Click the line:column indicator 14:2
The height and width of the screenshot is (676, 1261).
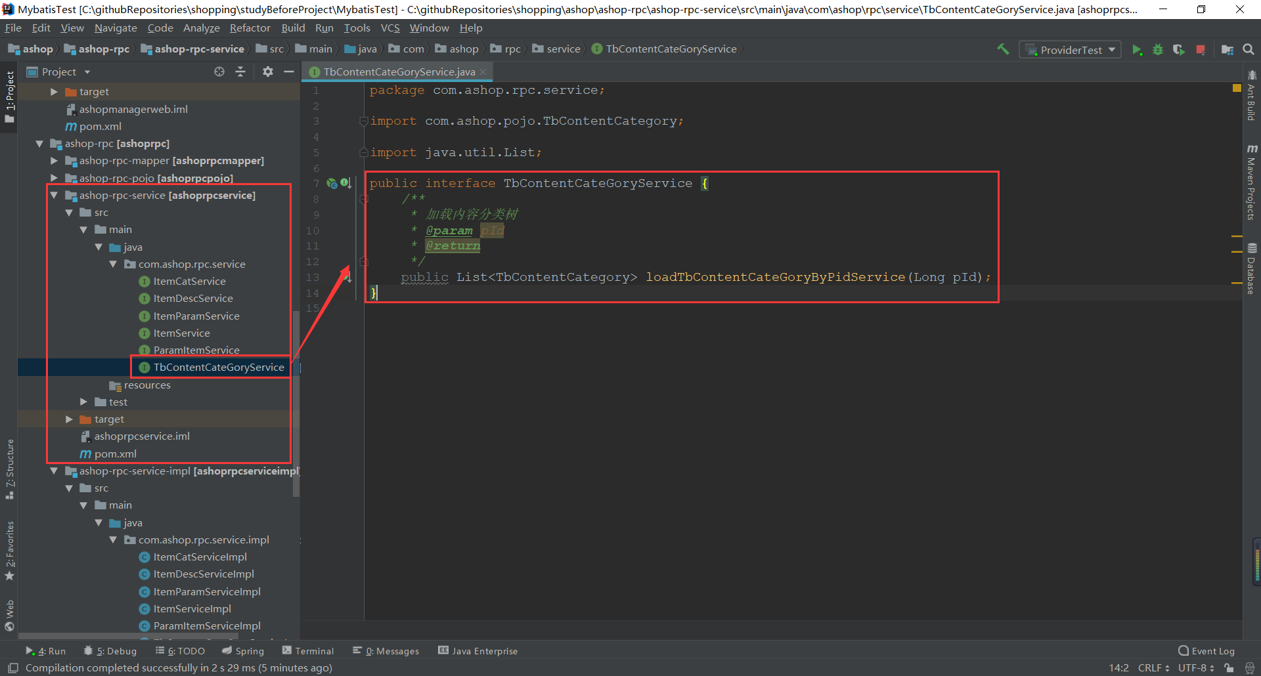pyautogui.click(x=1118, y=668)
